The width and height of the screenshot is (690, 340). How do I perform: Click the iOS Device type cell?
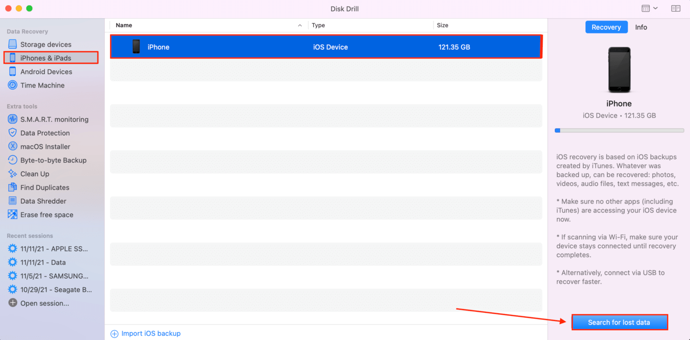click(x=331, y=47)
